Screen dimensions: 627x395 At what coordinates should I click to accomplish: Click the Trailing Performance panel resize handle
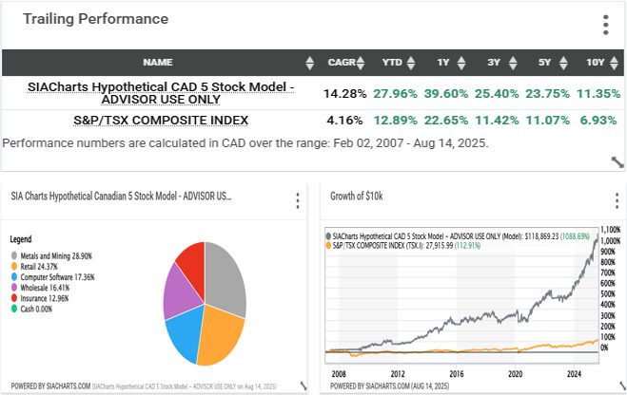click(616, 163)
